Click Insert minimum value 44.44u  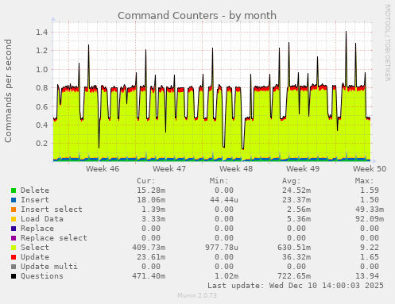pos(224,200)
